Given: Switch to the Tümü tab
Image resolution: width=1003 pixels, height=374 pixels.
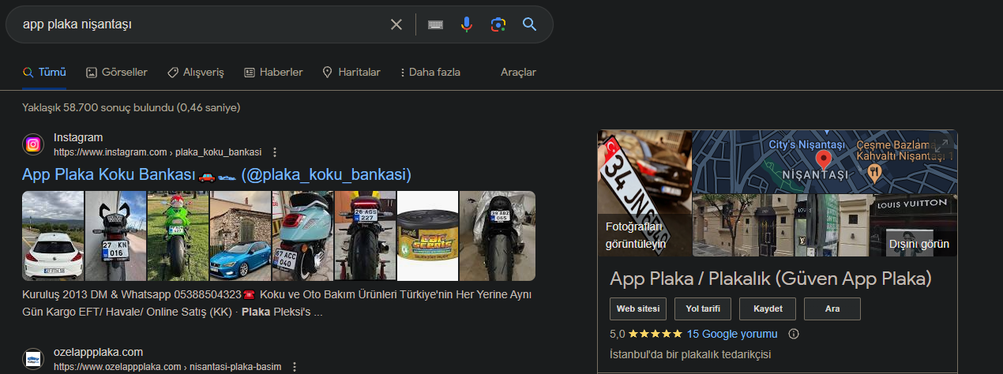Looking at the screenshot, I should tap(44, 72).
